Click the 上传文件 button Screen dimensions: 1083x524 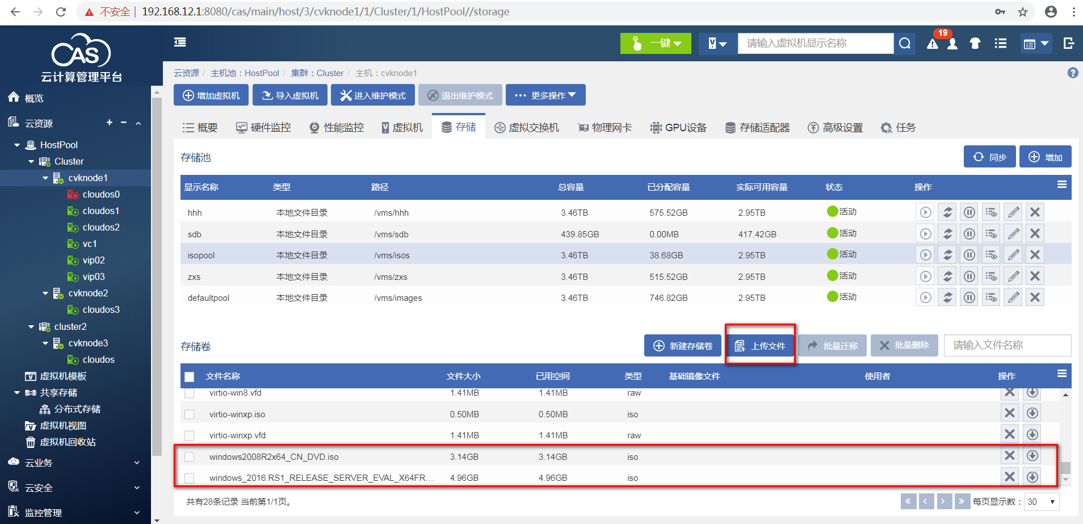tap(759, 346)
